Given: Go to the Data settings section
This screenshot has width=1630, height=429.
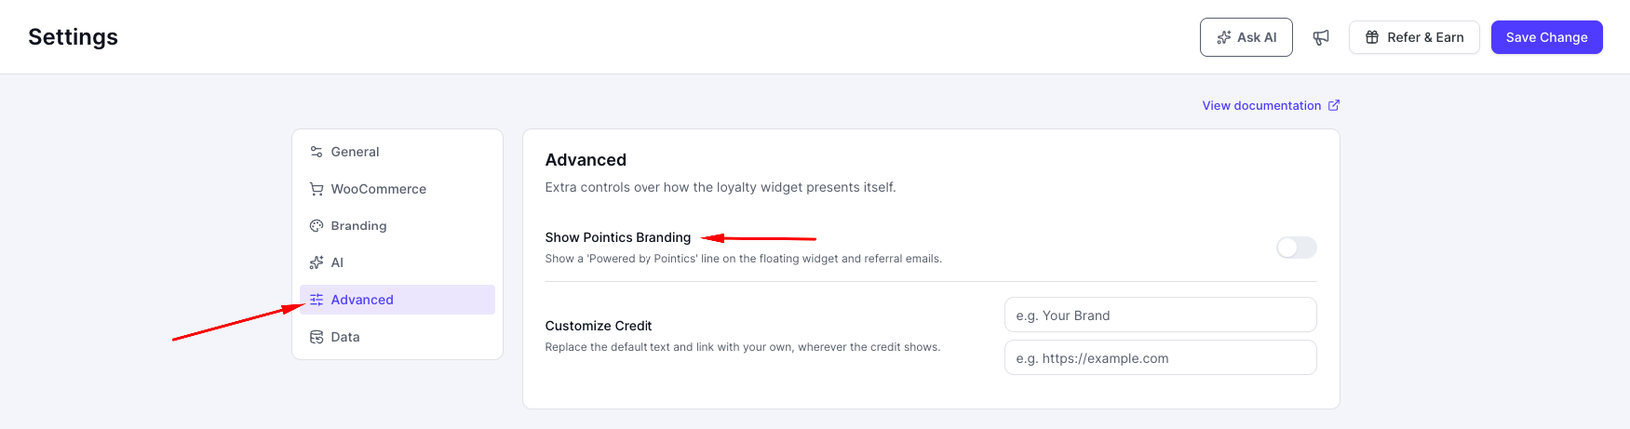Looking at the screenshot, I should (x=397, y=337).
